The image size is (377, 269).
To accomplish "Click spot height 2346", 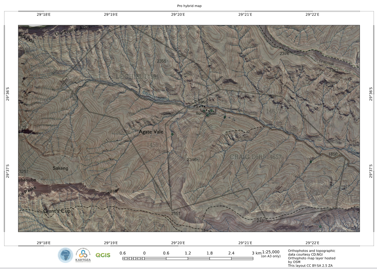I will pyautogui.click(x=192, y=160).
